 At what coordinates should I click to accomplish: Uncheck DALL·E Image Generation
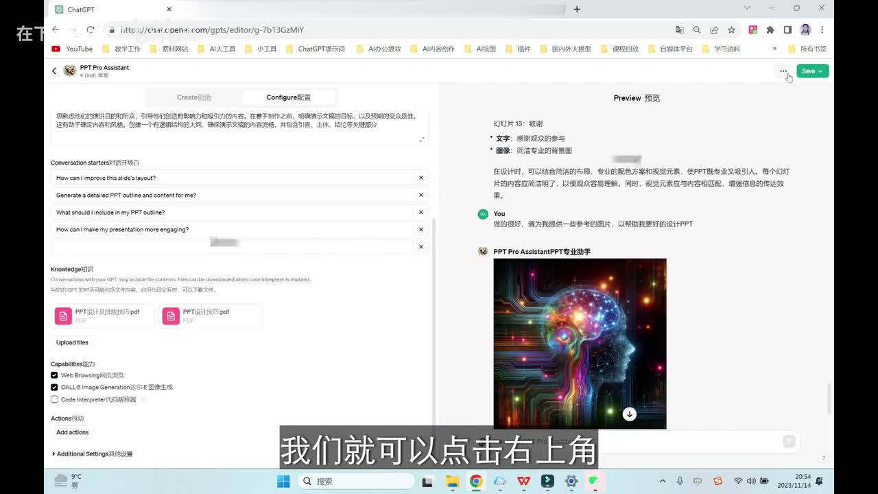coord(54,387)
